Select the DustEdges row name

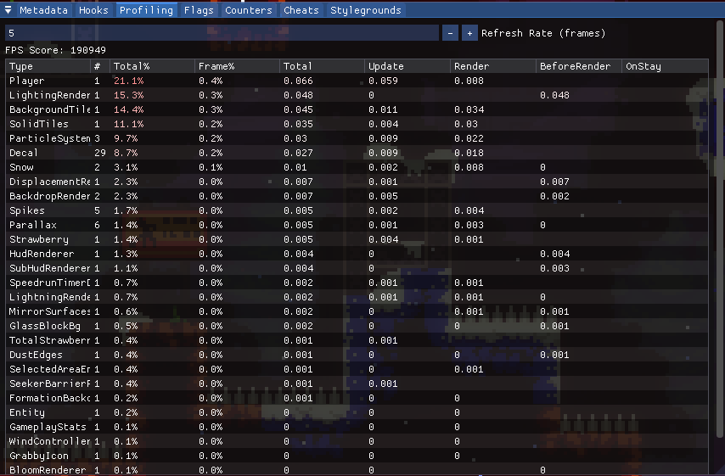pyautogui.click(x=36, y=355)
